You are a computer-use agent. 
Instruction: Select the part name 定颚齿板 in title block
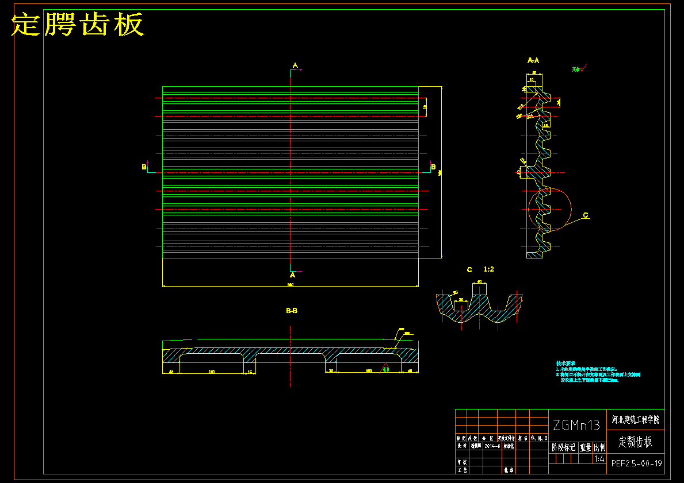point(635,442)
